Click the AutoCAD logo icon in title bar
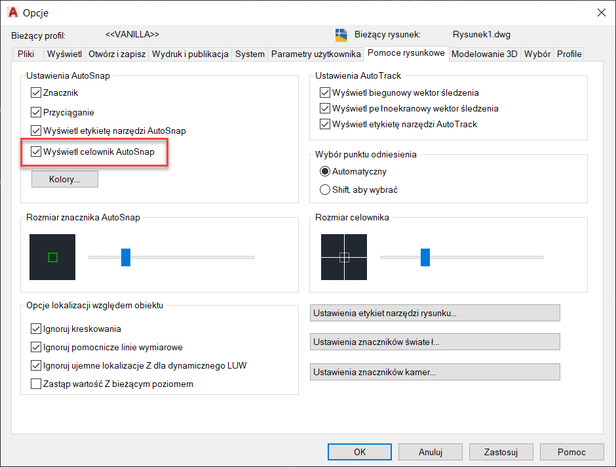 (12, 12)
